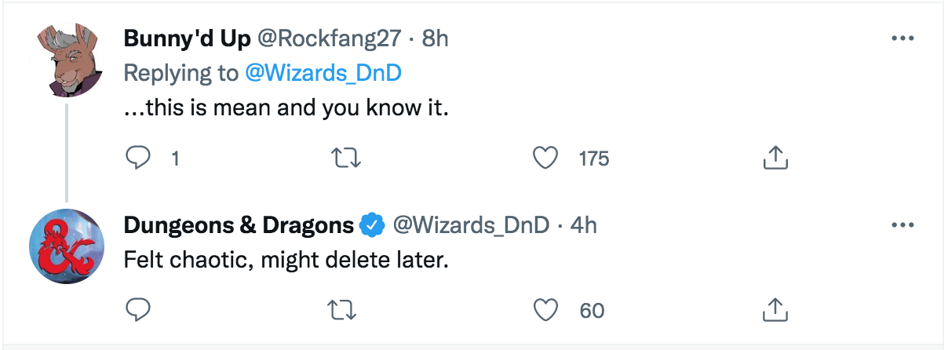Like the "this is mean" tweet
The width and height of the screenshot is (948, 350).
tap(545, 159)
